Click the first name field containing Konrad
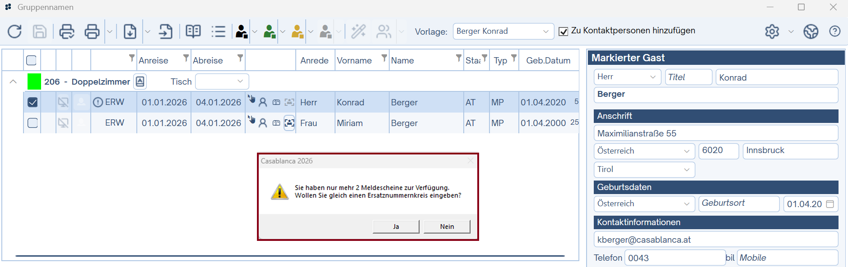This screenshot has width=848, height=267. coord(777,77)
